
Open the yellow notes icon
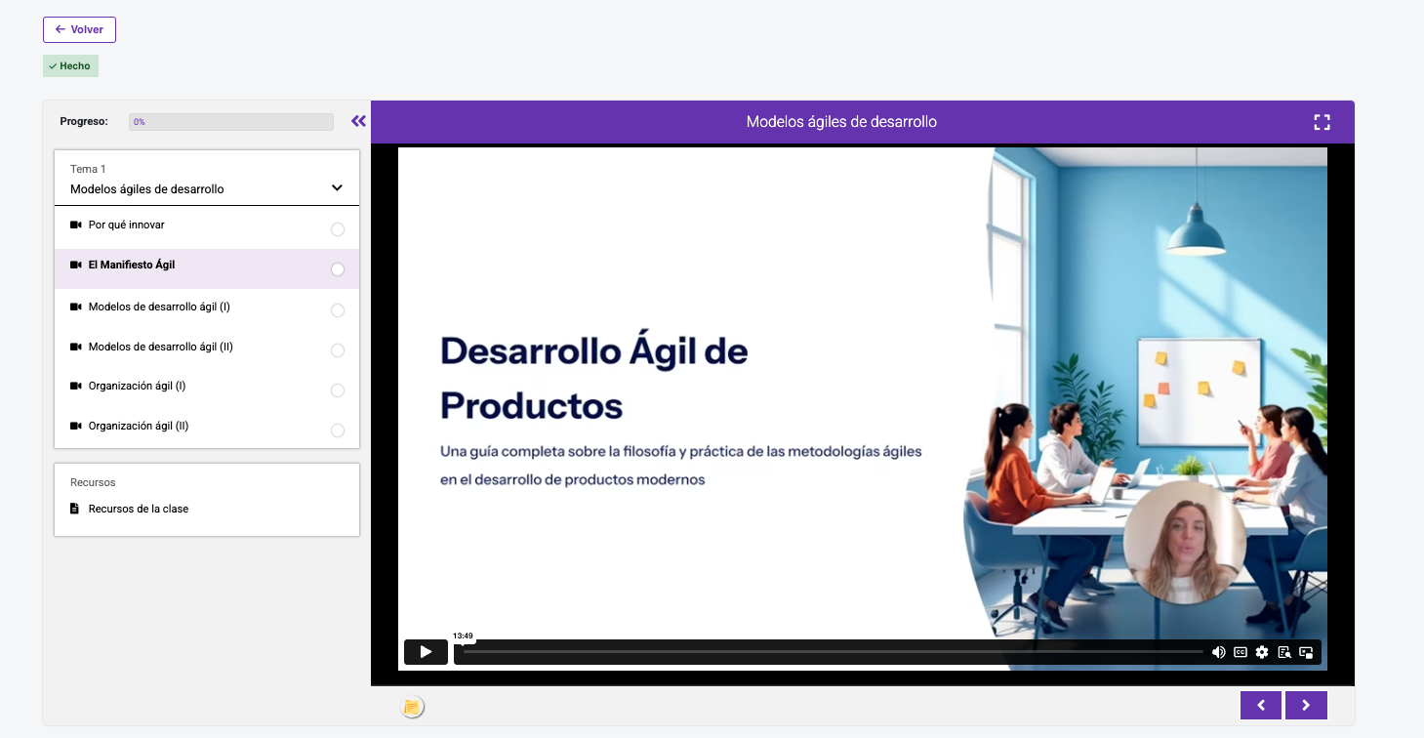click(413, 707)
